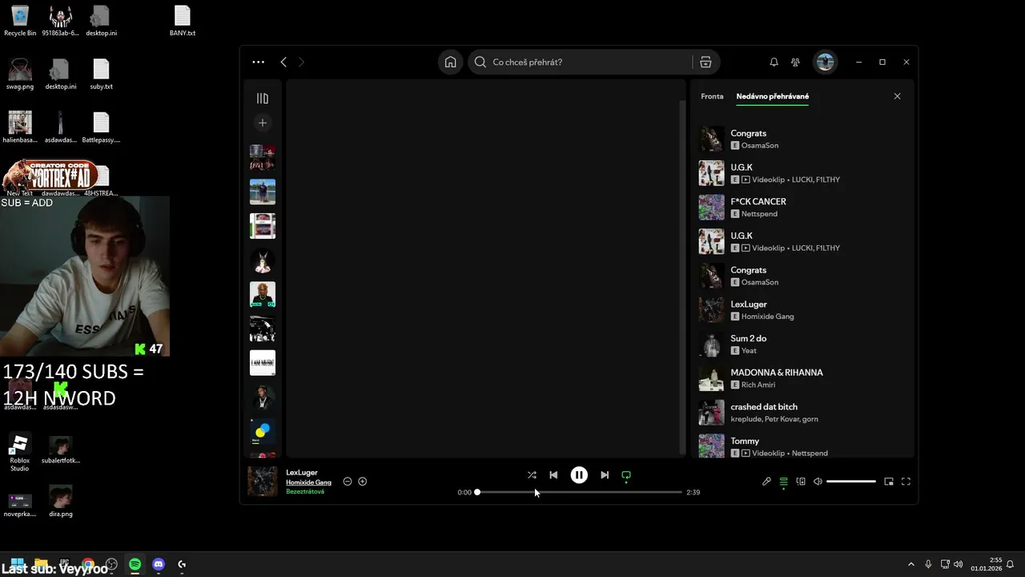Open artist link Rich Amiri
This screenshot has width=1025, height=577.
pyautogui.click(x=758, y=385)
